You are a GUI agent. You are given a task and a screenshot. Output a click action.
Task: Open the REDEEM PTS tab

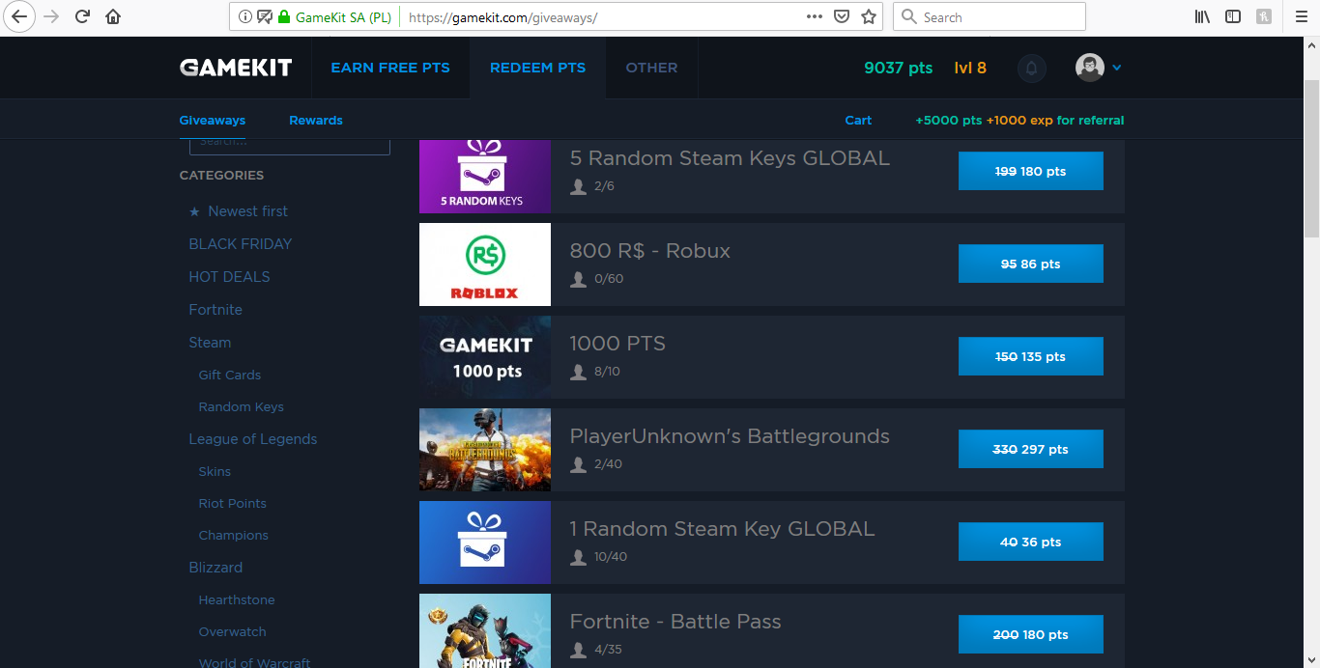coord(537,68)
